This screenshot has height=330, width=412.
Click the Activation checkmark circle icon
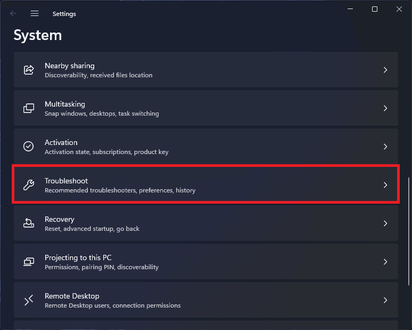pyautogui.click(x=28, y=147)
